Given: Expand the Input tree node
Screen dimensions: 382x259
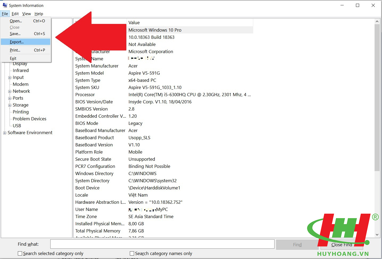Looking at the screenshot, I should pyautogui.click(x=10, y=78).
